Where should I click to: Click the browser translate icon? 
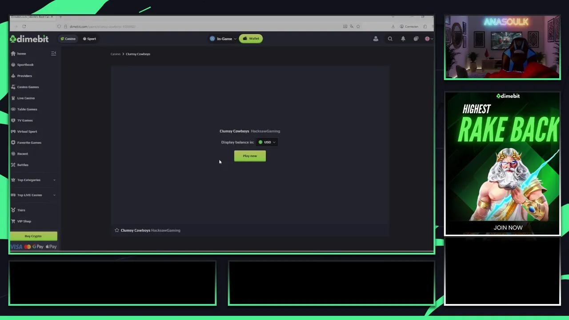[351, 27]
